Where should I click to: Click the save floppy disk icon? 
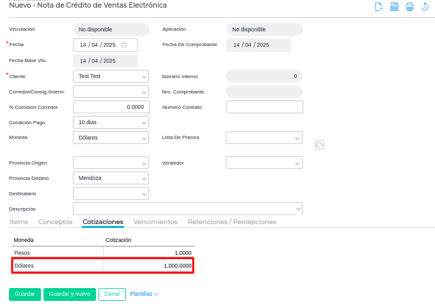pos(394,7)
